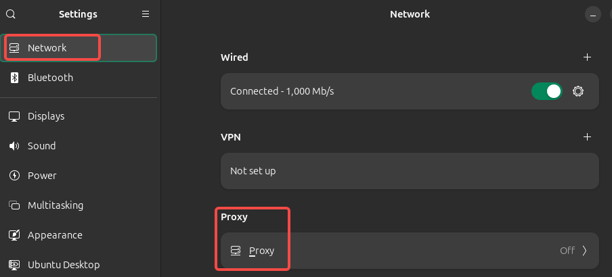Click the 'Connected - 1,000 Mb/s' row
The height and width of the screenshot is (277, 612).
[282, 91]
